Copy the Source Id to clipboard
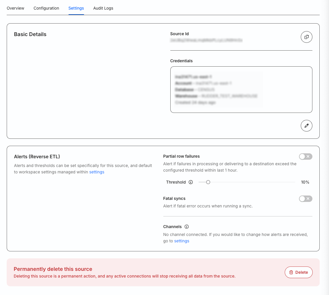The height and width of the screenshot is (295, 329). (x=306, y=37)
